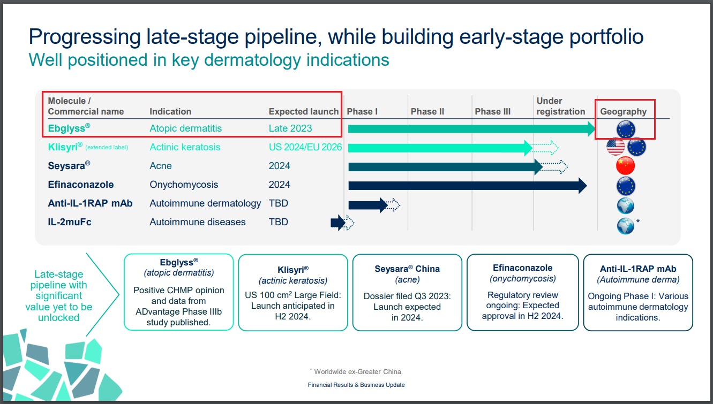Click the '(extended label)' note beside Klisyri
713x404 pixels.
tap(107, 148)
